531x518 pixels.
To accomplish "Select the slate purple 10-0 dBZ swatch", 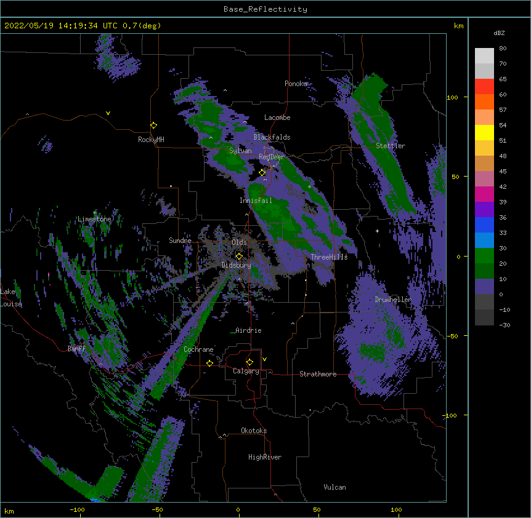I will click(484, 287).
